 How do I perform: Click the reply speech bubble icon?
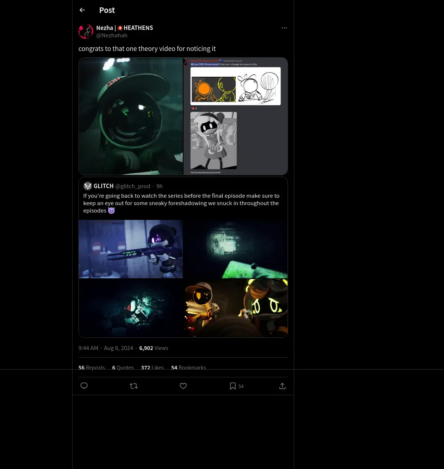point(84,386)
